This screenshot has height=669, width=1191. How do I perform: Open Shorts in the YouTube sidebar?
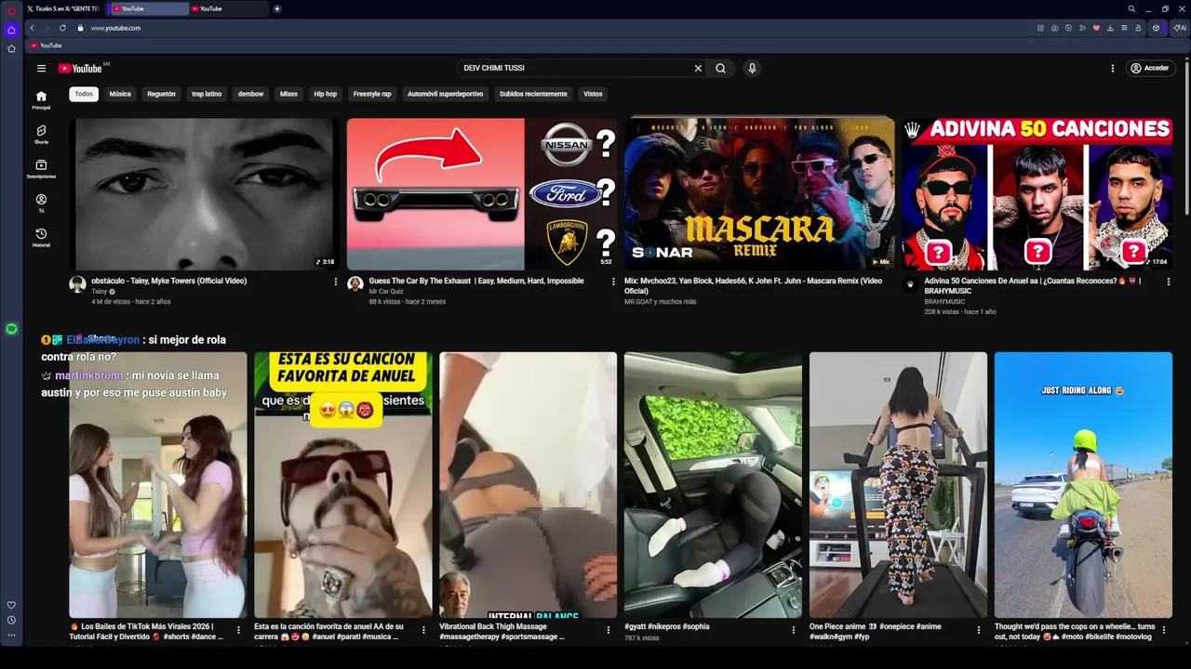pyautogui.click(x=41, y=135)
